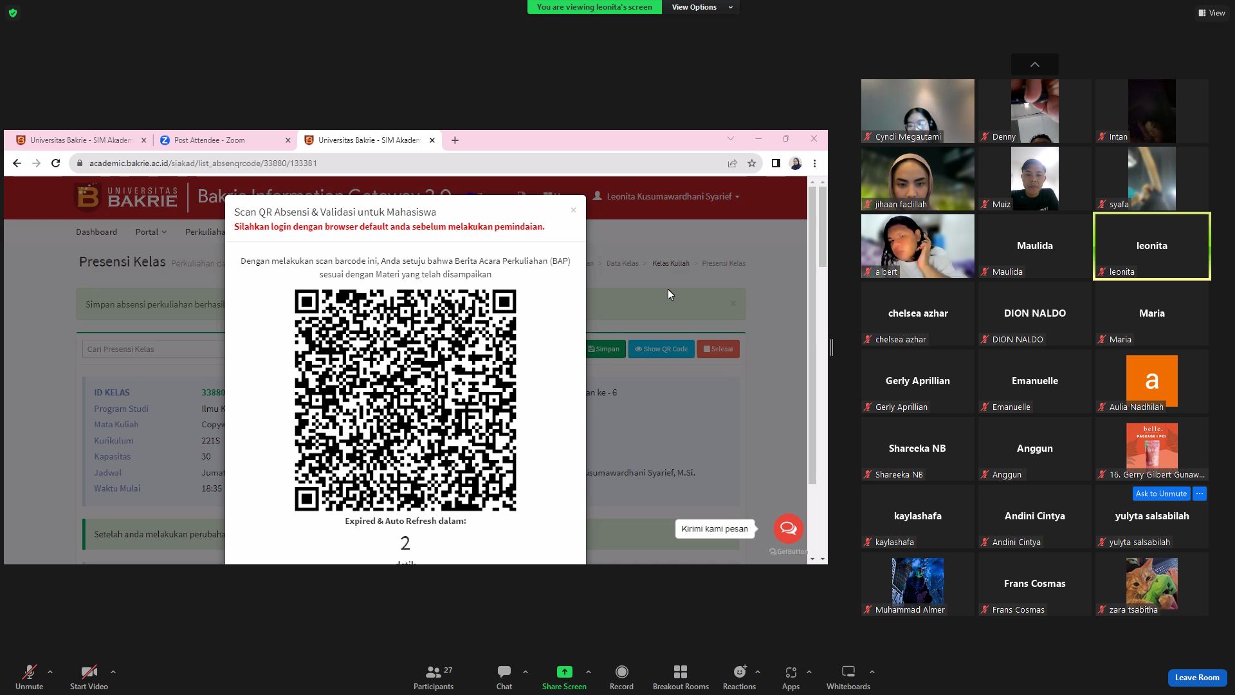Select albert video thumbnail
Screen dimensions: 1235x695
[x=918, y=246]
